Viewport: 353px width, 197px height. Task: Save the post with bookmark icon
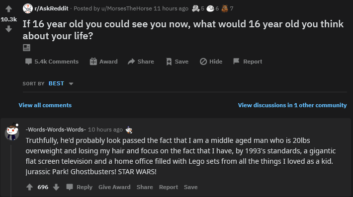[177, 62]
